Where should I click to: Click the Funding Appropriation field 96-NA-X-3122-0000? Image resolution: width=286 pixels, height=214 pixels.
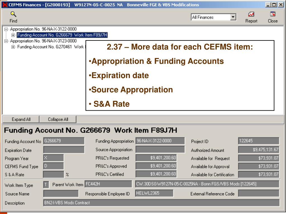(x=160, y=141)
